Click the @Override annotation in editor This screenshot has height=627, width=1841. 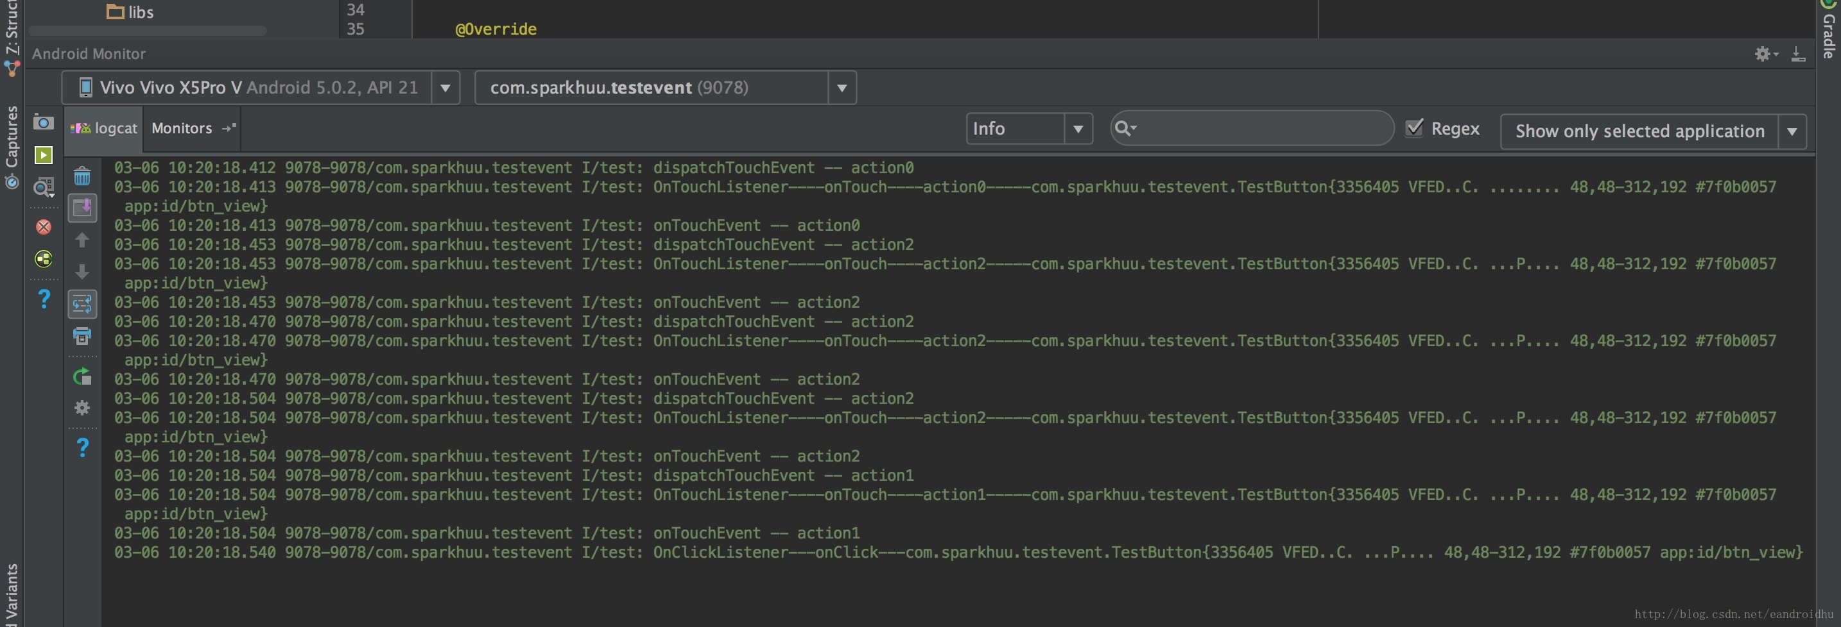[496, 29]
